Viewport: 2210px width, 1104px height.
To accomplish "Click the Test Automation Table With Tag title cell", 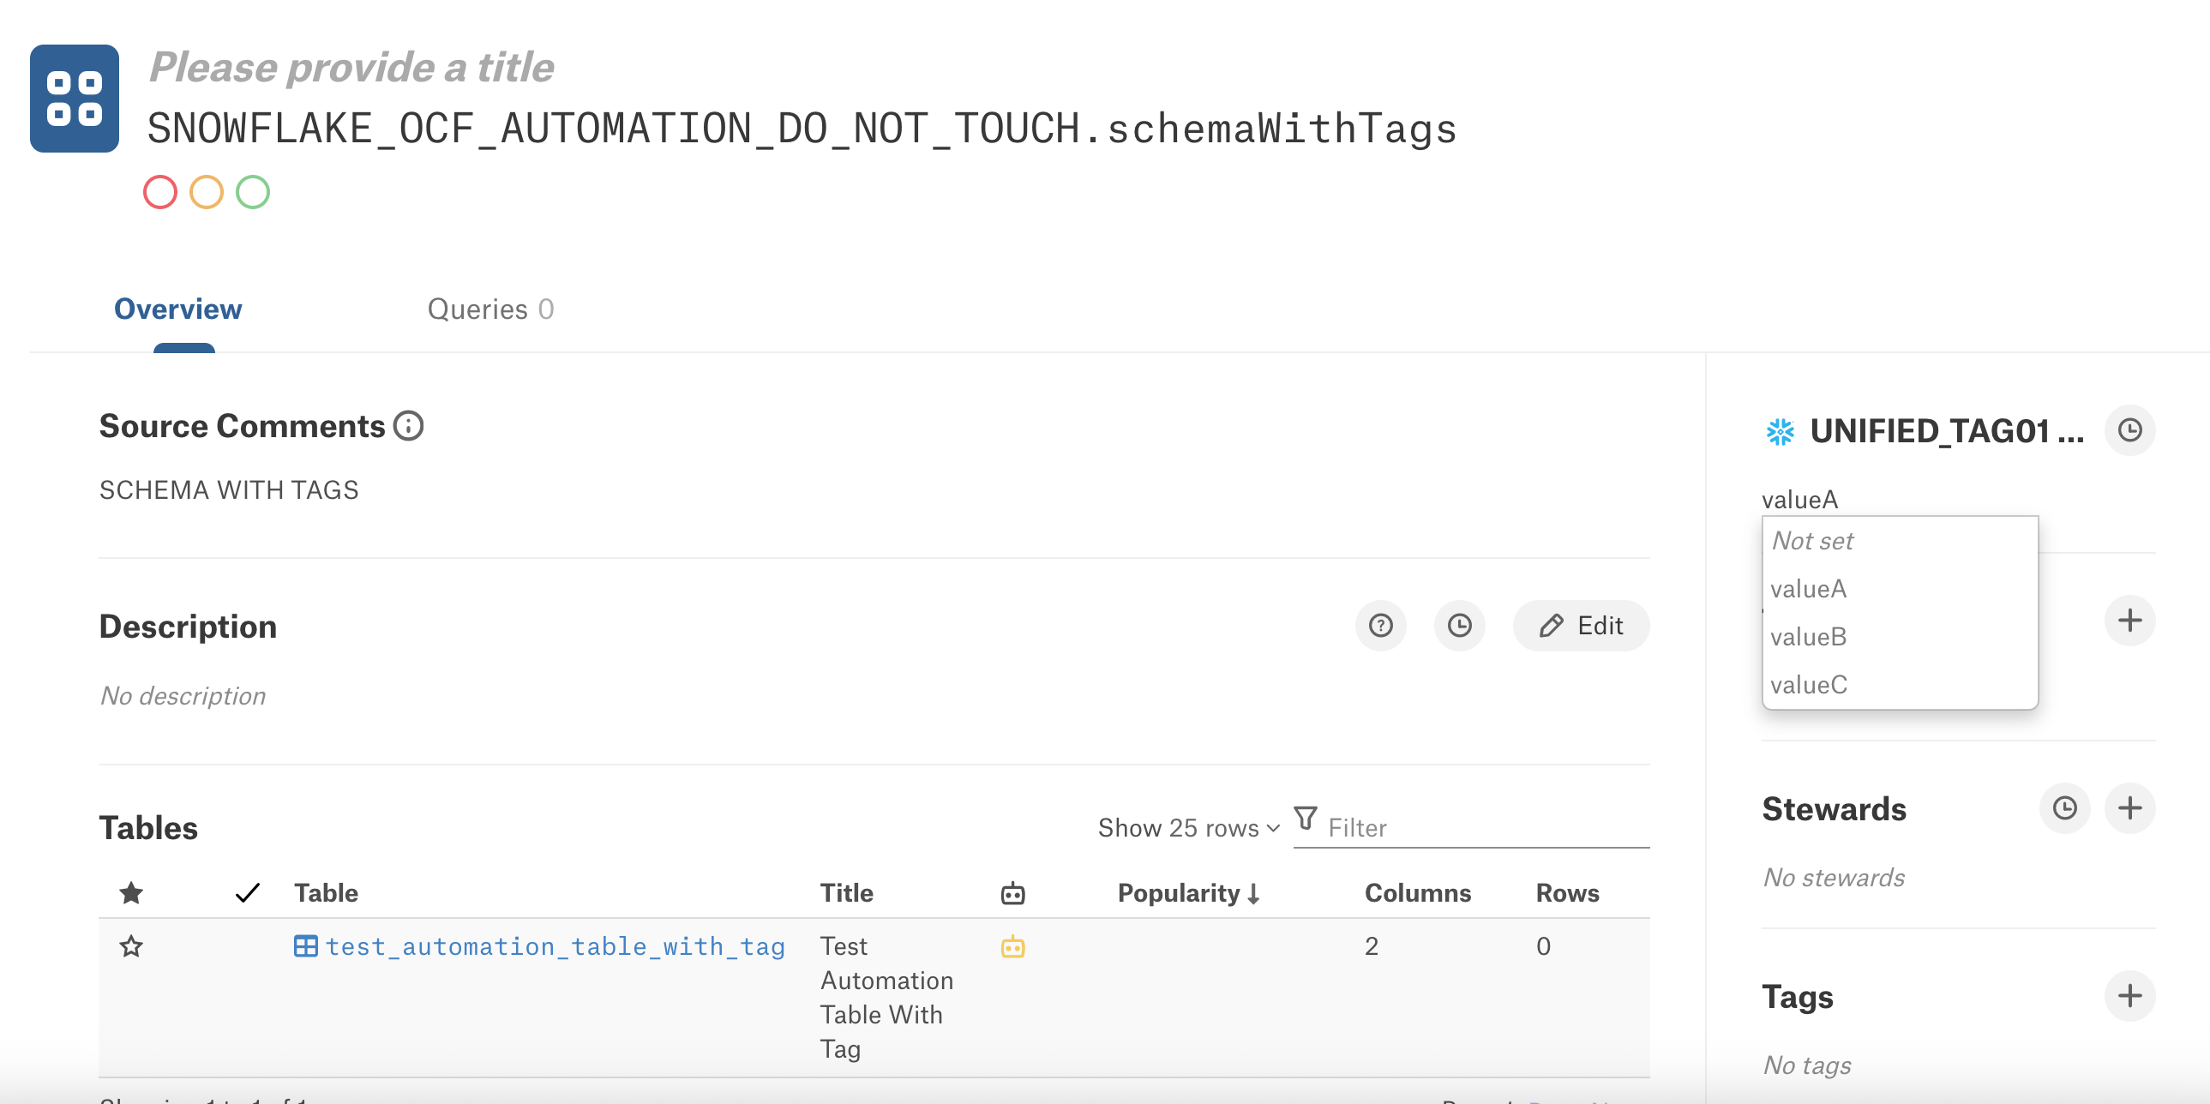I will coord(887,998).
